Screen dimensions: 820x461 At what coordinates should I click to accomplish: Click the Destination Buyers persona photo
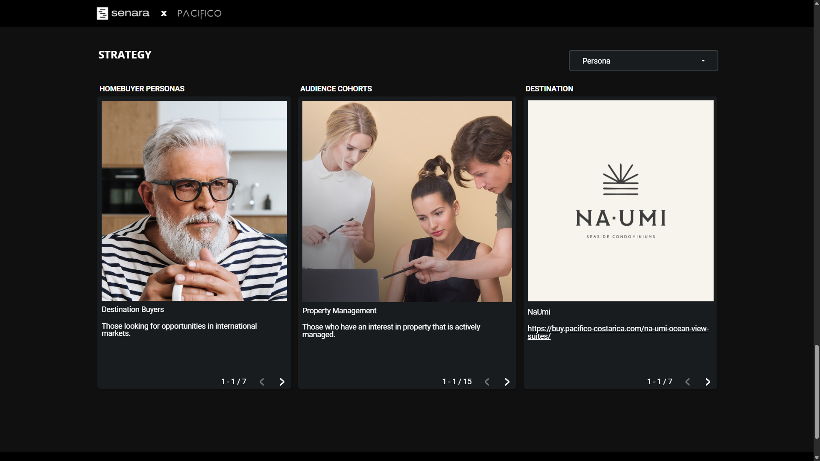(194, 201)
